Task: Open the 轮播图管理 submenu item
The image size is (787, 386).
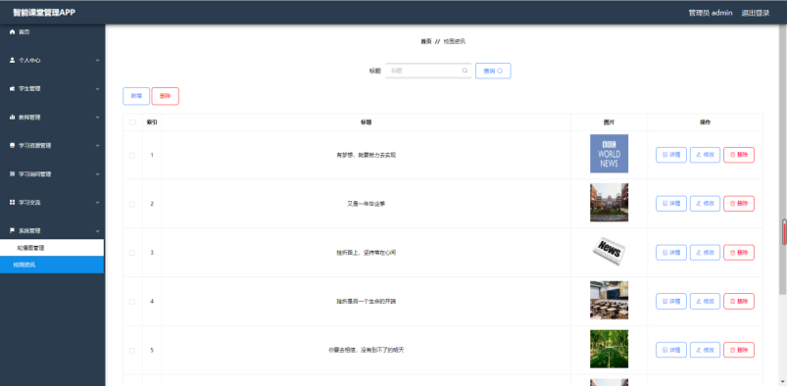Action: point(52,248)
